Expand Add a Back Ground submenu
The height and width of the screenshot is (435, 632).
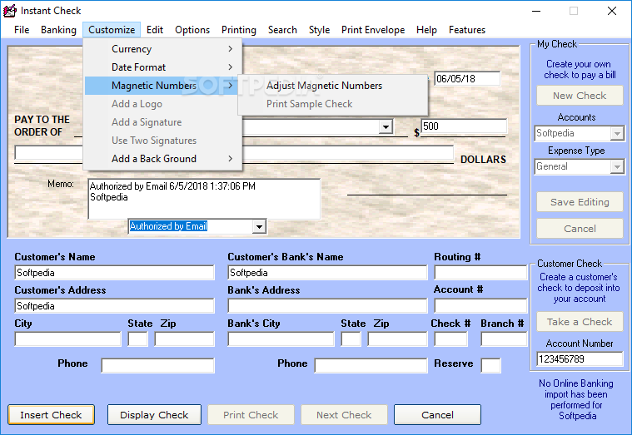coord(163,159)
